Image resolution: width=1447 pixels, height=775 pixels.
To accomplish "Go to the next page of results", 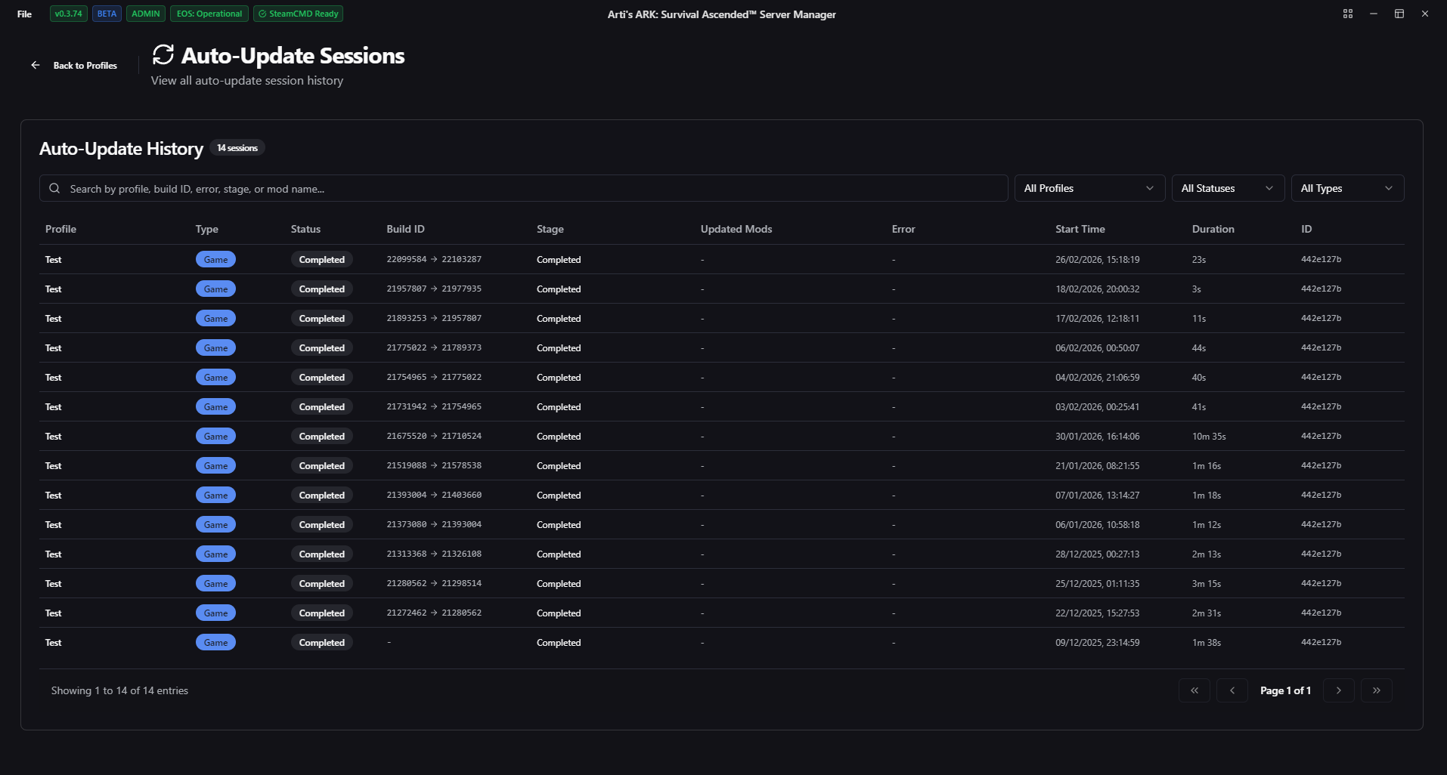I will click(x=1338, y=690).
